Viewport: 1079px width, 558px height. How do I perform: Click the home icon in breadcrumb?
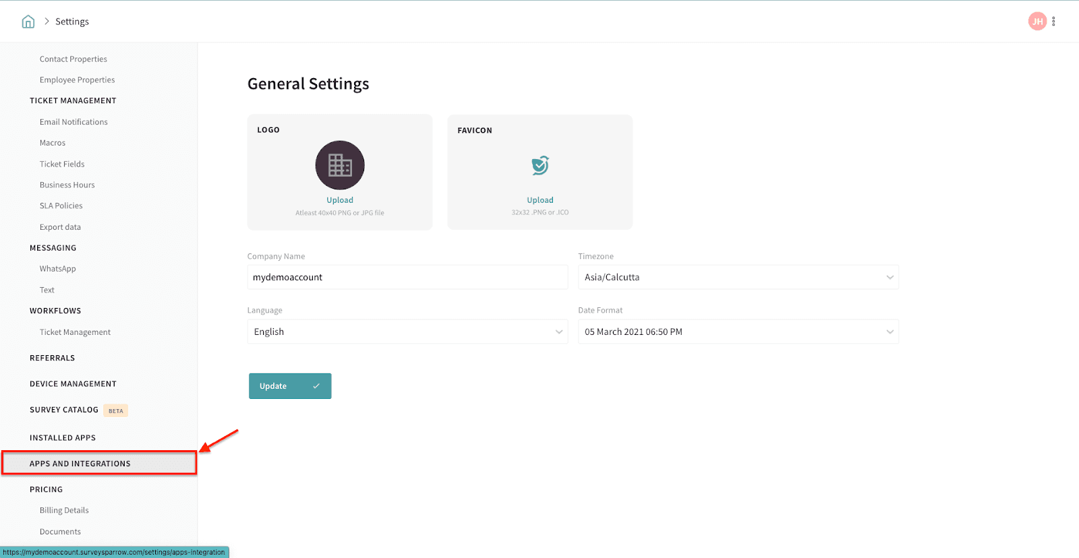click(x=28, y=22)
